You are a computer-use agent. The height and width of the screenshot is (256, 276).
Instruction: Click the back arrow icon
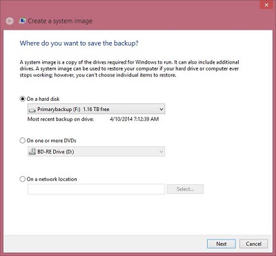pyautogui.click(x=10, y=21)
